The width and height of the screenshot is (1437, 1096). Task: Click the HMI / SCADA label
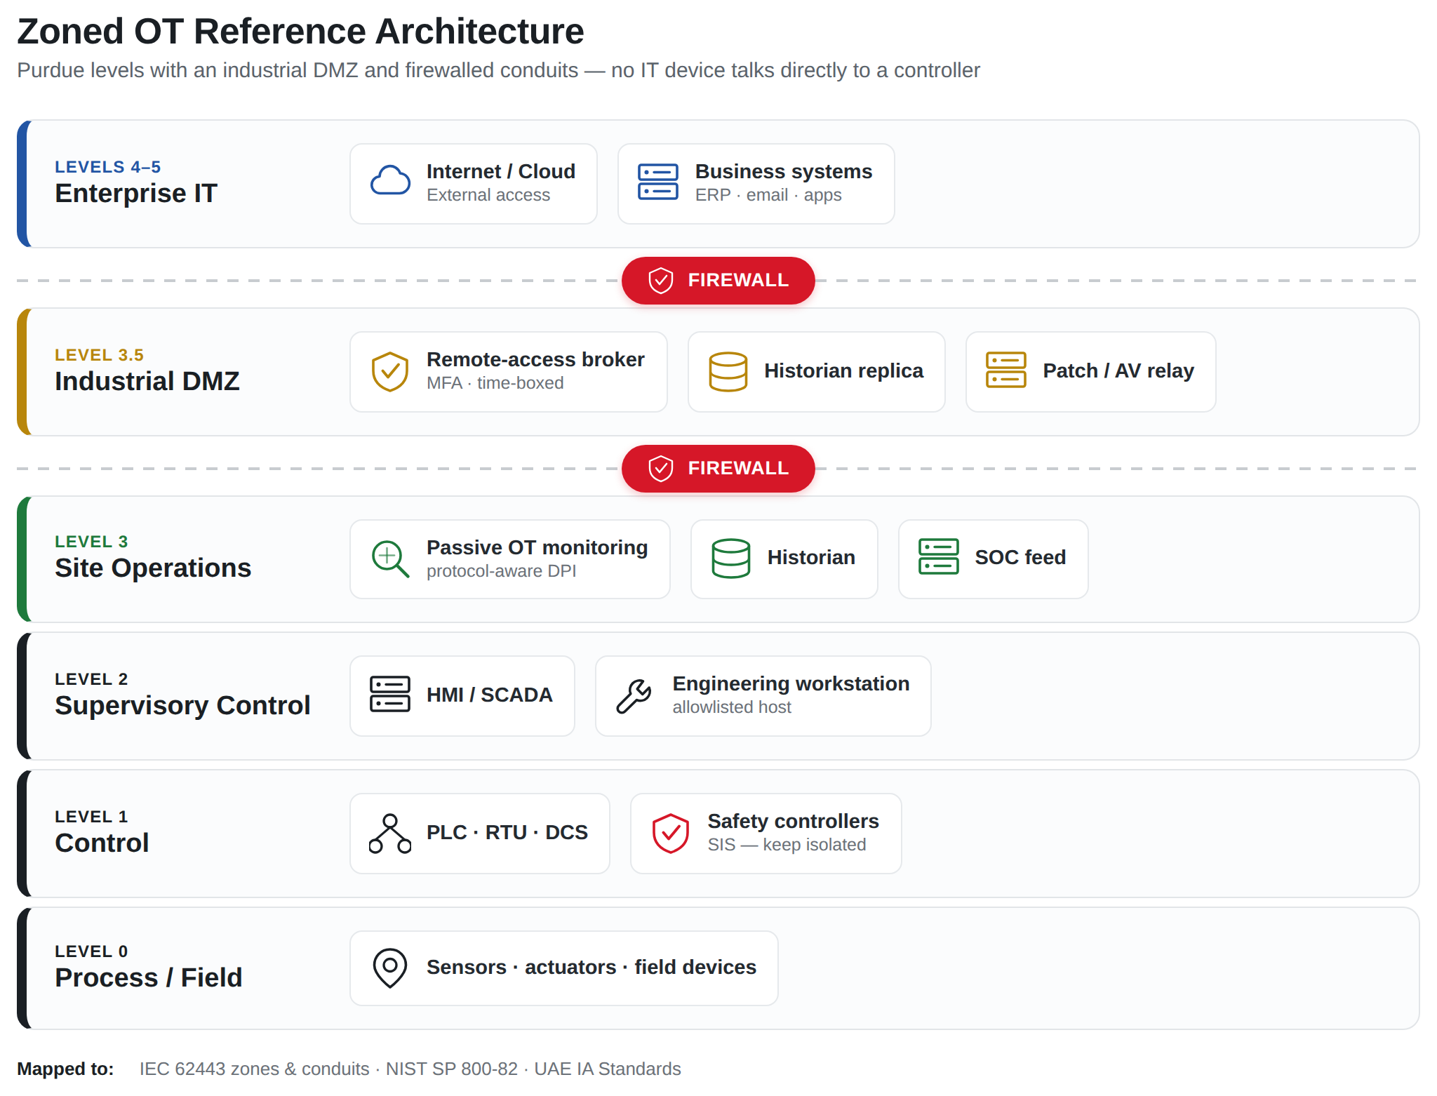[490, 695]
